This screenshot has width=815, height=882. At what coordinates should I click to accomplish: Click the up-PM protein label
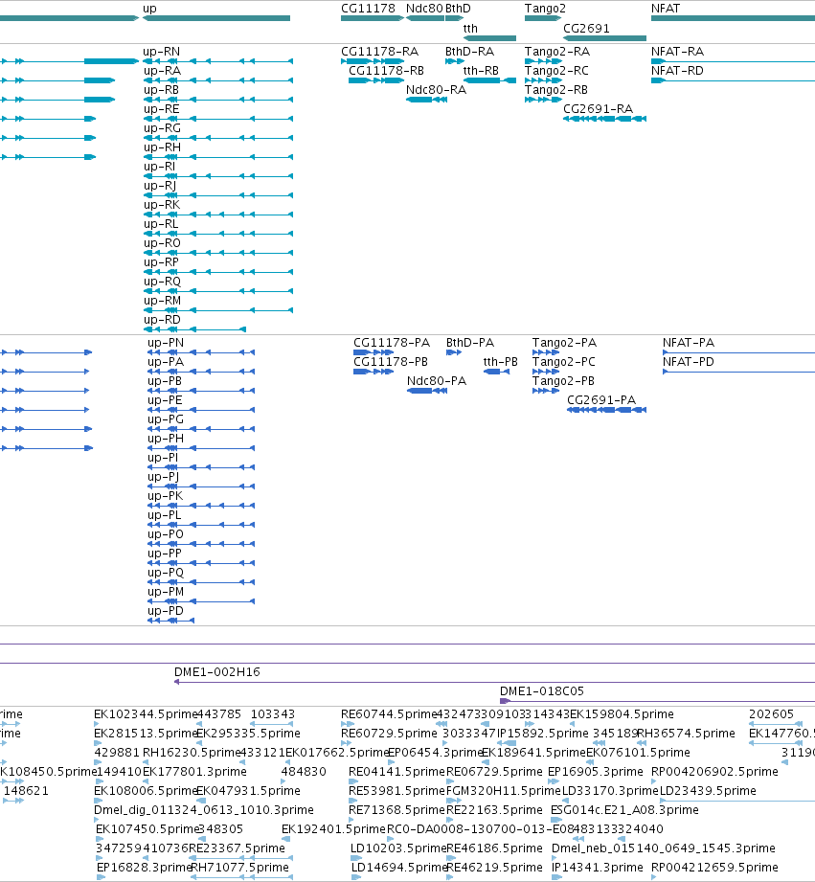[x=166, y=591]
